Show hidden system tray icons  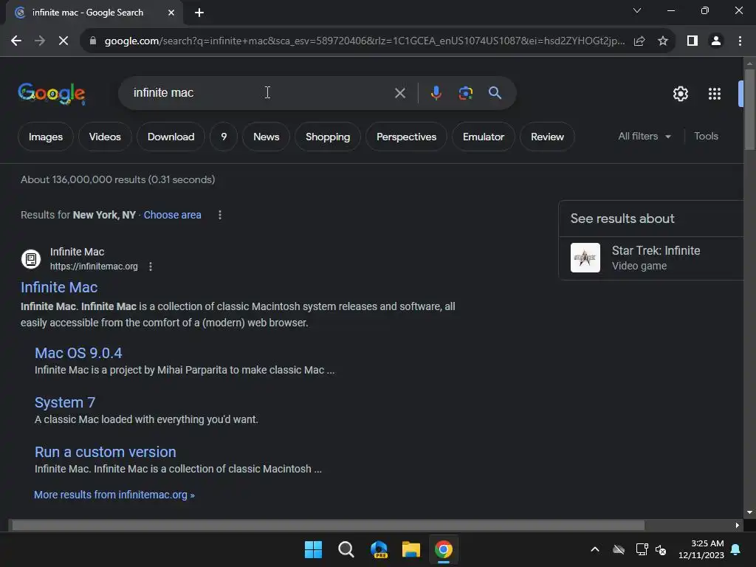point(595,549)
